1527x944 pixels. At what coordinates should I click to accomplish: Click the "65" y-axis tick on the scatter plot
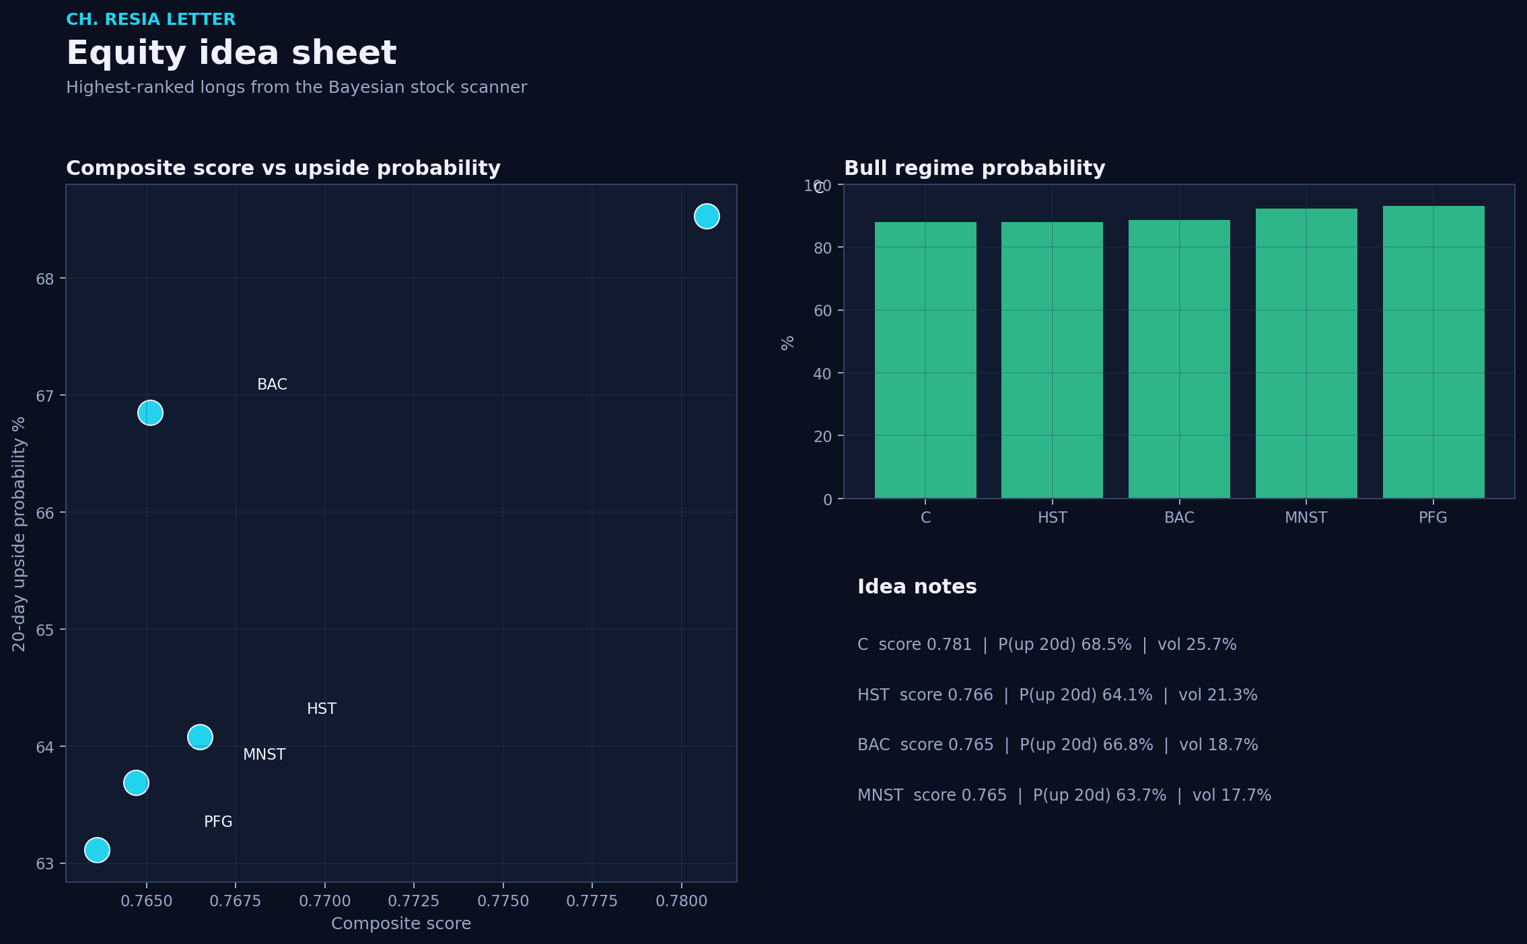(x=45, y=630)
